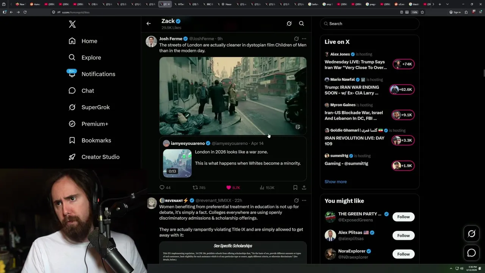Screen dimensions: 485x273
Task: Open Bookmarks icon in sidebar
Action: pyautogui.click(x=72, y=140)
